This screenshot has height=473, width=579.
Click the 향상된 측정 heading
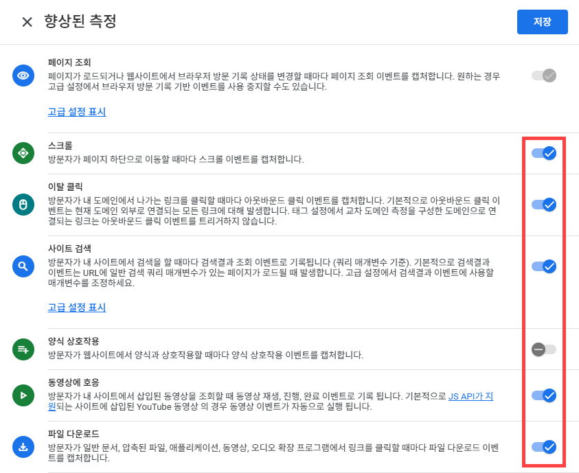(x=80, y=22)
